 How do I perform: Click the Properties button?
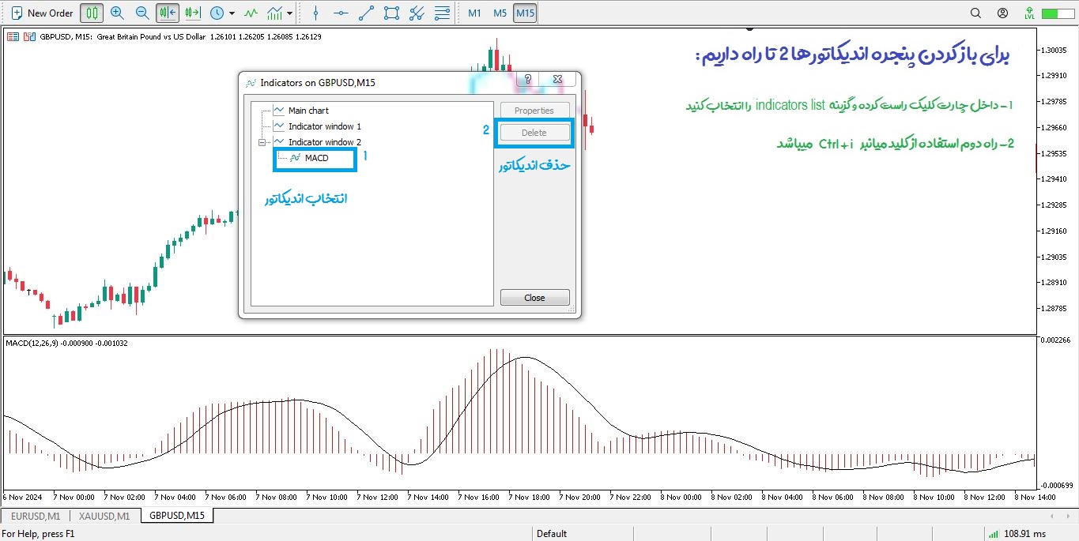pos(534,111)
